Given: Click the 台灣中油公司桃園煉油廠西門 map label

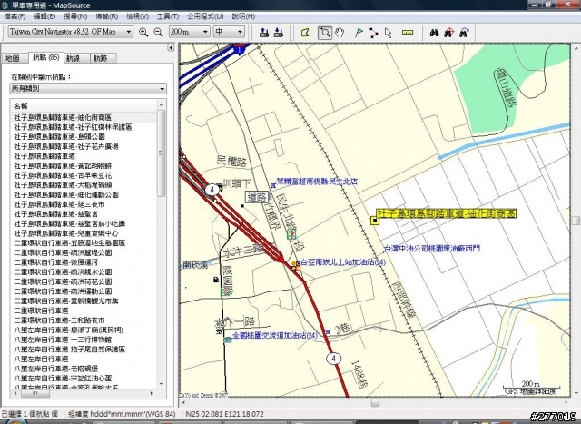Looking at the screenshot, I should pos(432,249).
